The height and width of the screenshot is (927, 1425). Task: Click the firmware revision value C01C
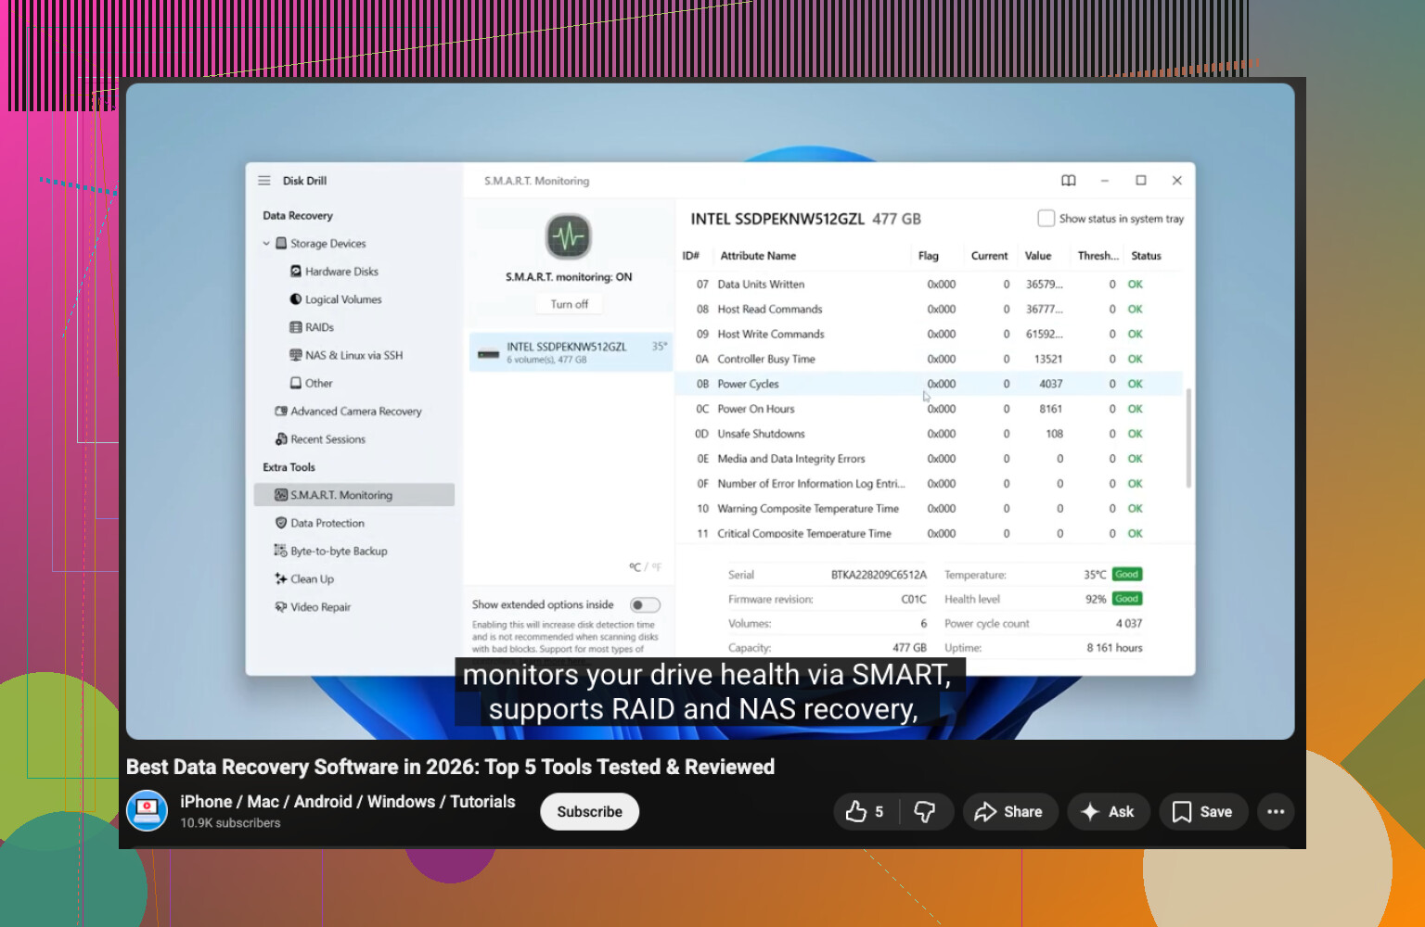click(914, 600)
